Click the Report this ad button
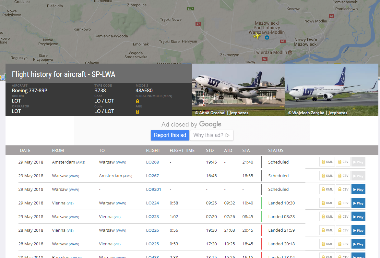The width and height of the screenshot is (380, 258). (170, 135)
